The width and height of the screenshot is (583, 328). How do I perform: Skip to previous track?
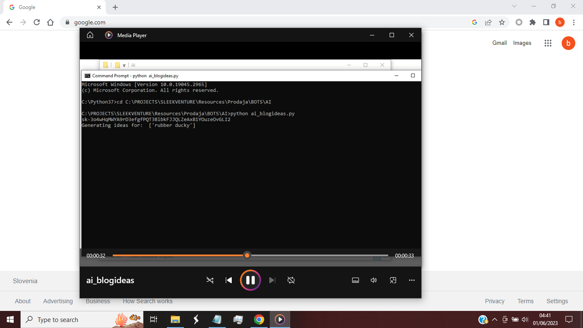(x=229, y=280)
